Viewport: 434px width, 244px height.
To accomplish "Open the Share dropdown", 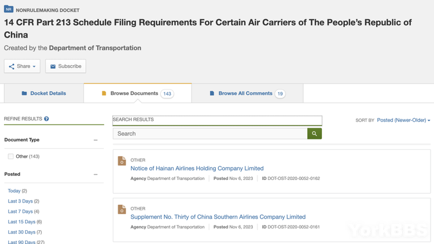I will (x=23, y=66).
